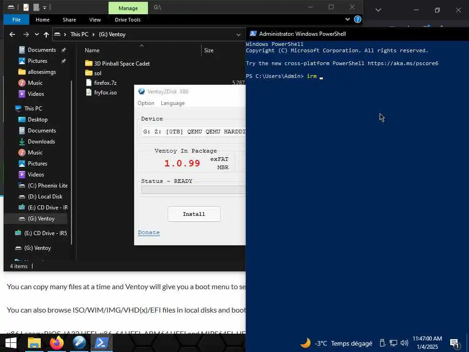This screenshot has height=352, width=469.
Task: Expand chevron between This PC and (G:) Ventoy
Action: (x=93, y=34)
